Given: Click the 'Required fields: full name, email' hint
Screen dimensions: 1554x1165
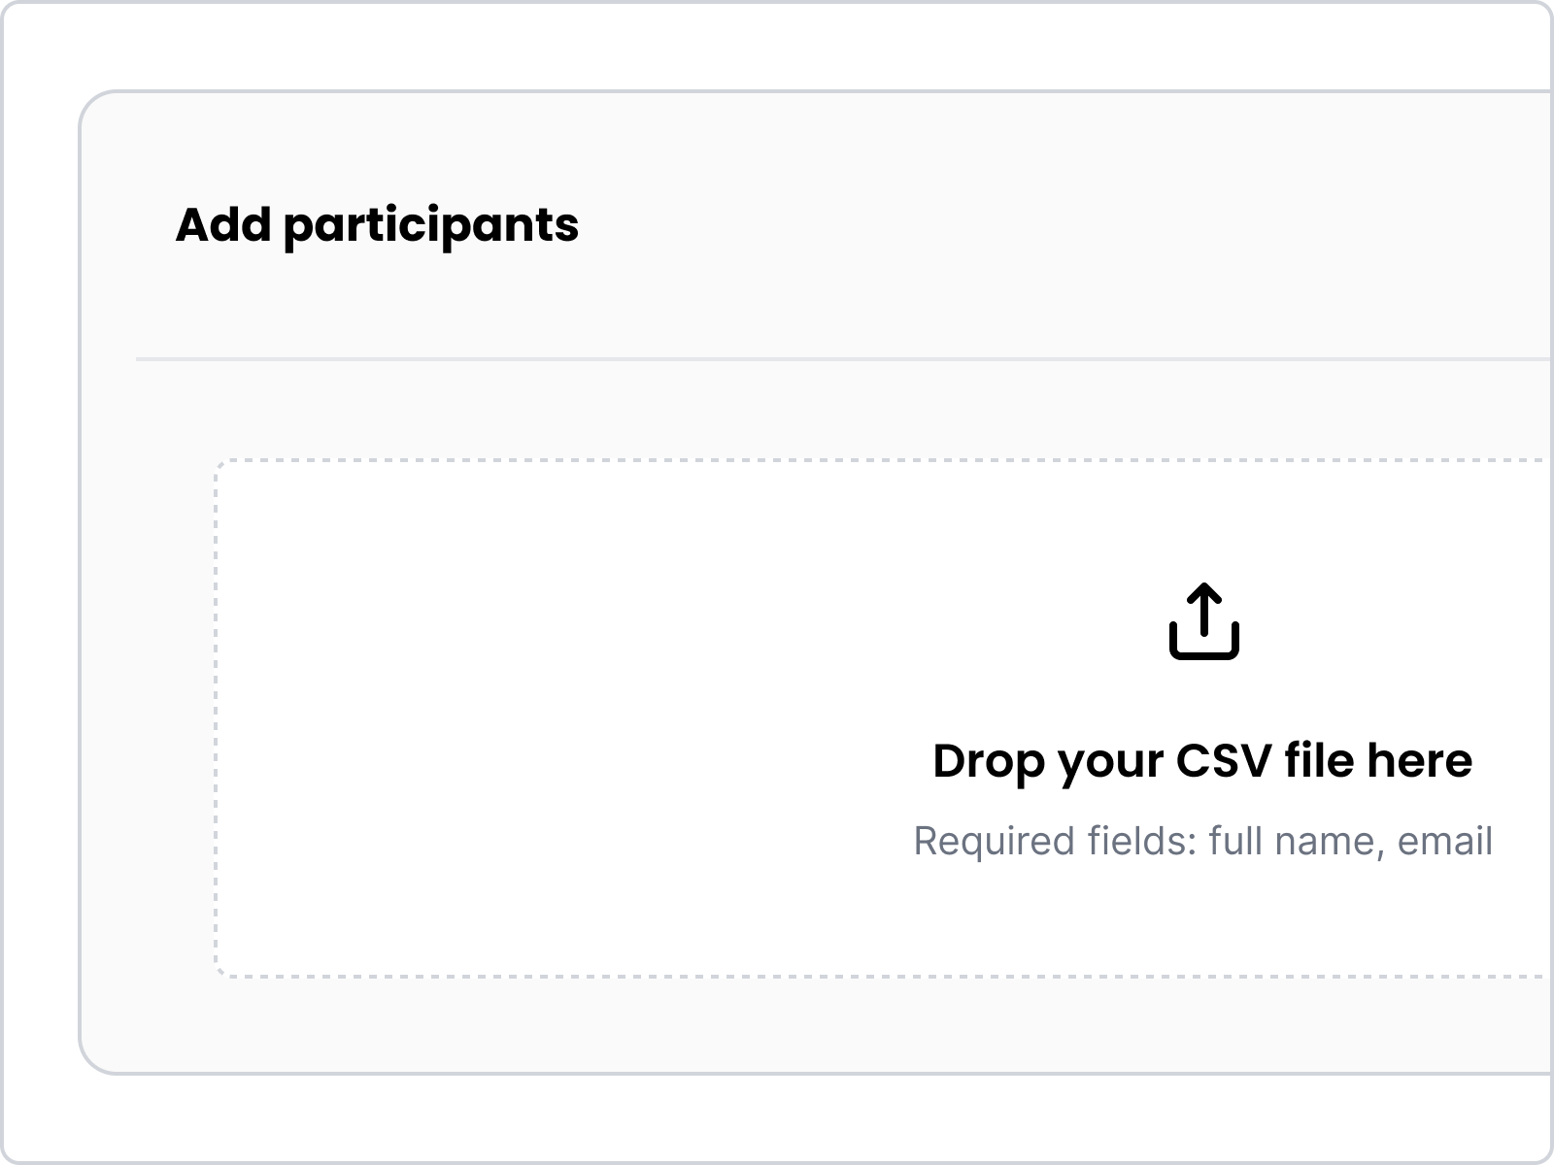Looking at the screenshot, I should (1204, 841).
